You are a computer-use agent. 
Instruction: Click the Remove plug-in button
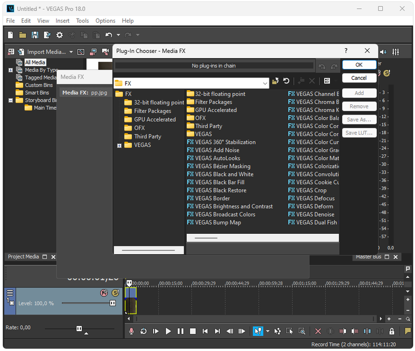point(359,106)
